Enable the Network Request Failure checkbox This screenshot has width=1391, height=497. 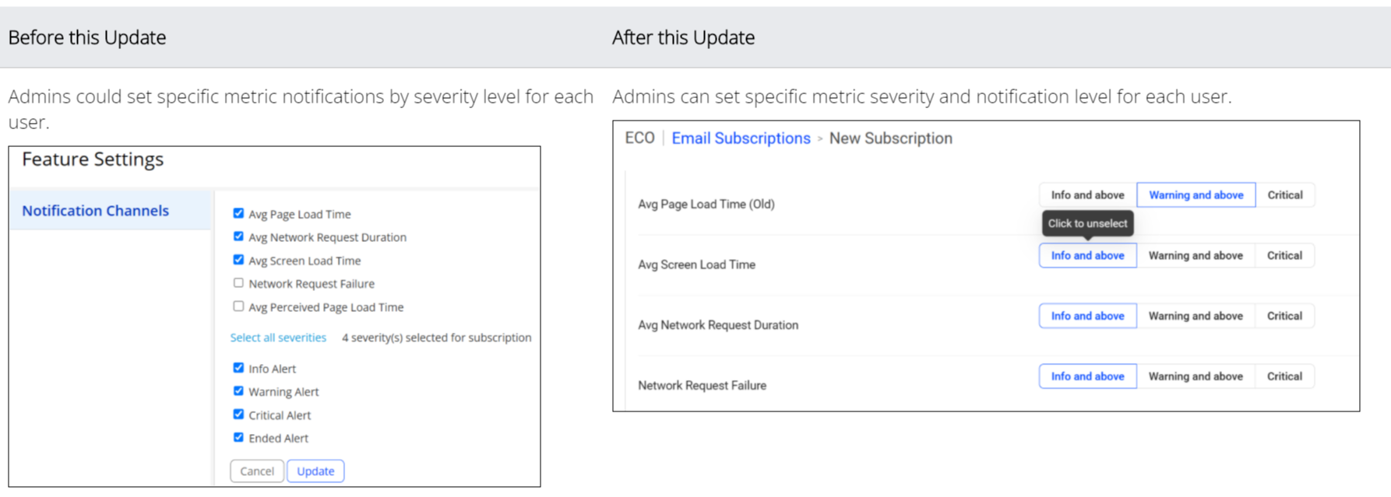point(238,283)
